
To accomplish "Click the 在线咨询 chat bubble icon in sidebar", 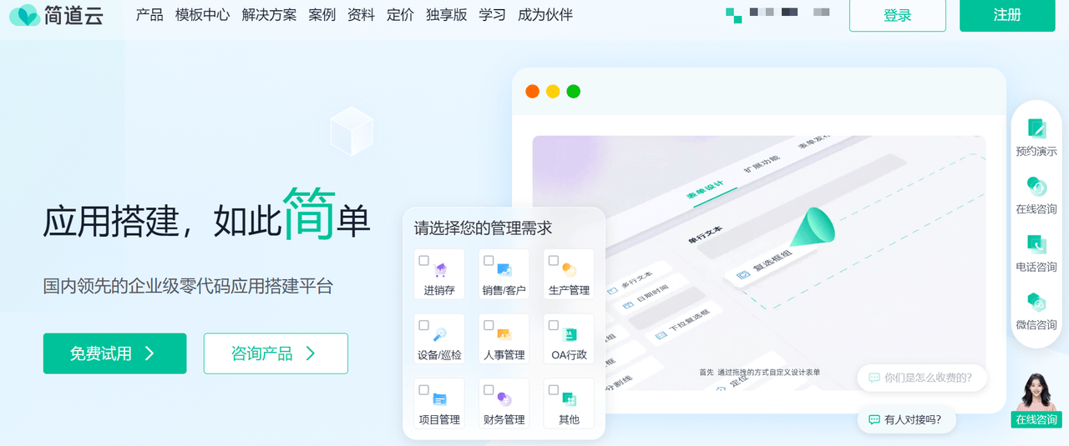I will [1036, 186].
